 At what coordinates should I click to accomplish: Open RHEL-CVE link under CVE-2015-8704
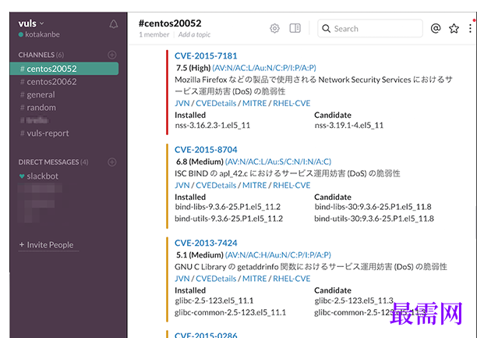coord(291,185)
